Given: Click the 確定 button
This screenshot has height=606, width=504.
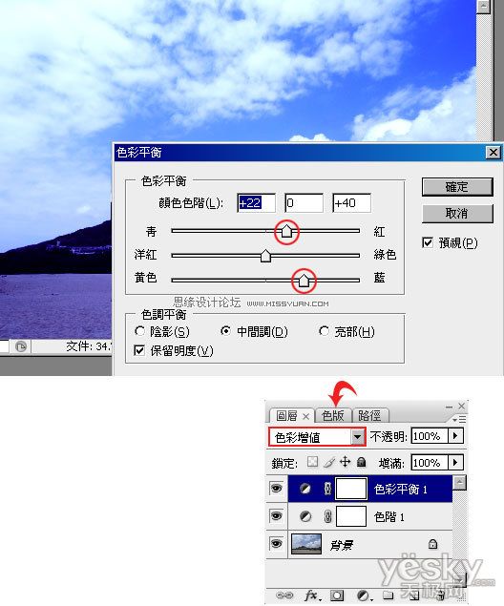Looking at the screenshot, I should pos(457,187).
